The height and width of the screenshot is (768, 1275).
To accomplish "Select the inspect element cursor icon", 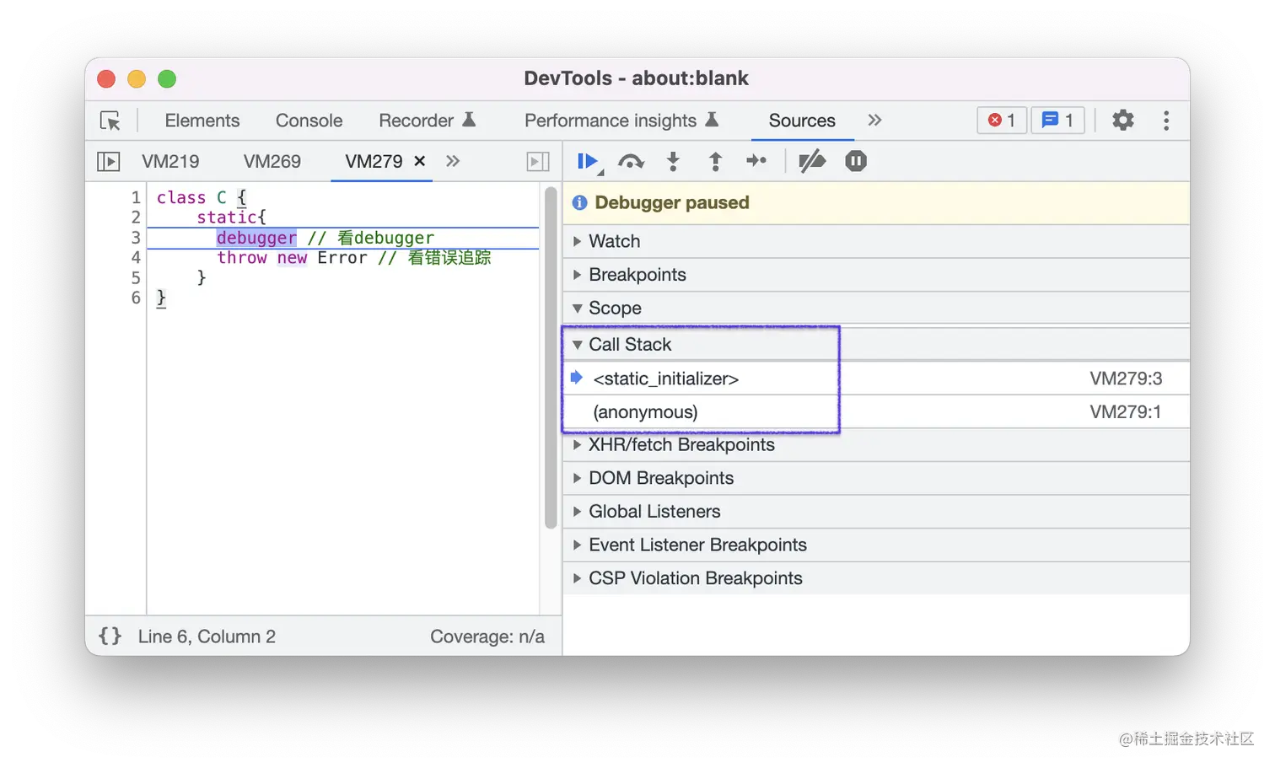I will point(110,121).
